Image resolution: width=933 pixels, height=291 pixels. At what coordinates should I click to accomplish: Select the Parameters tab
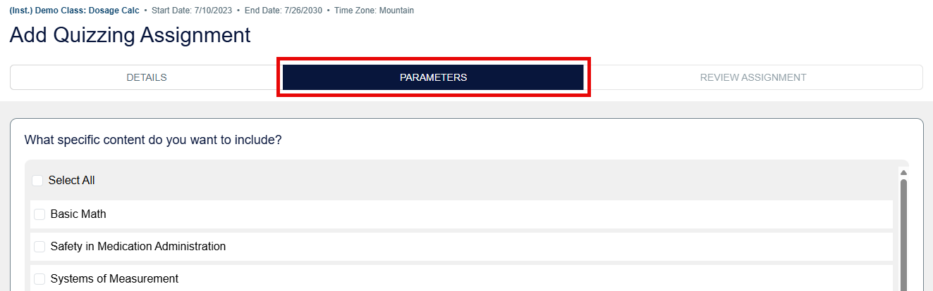[x=433, y=77]
